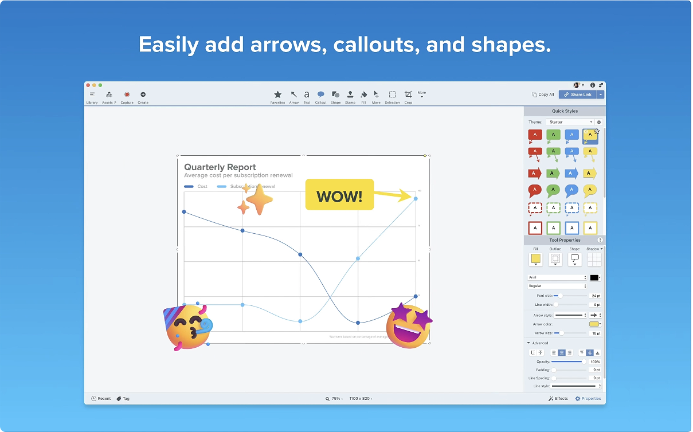693x432 pixels.
Task: Switch to the Effects panel
Action: click(x=558, y=399)
